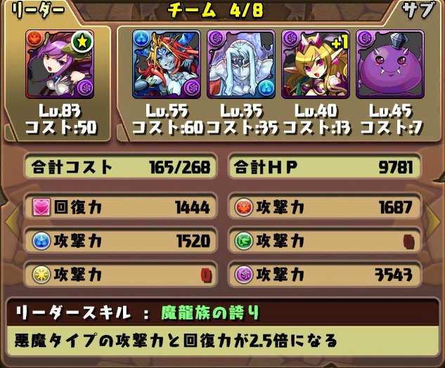Tap the dark attribute attack icon
The height and width of the screenshot is (368, 445).
[244, 275]
